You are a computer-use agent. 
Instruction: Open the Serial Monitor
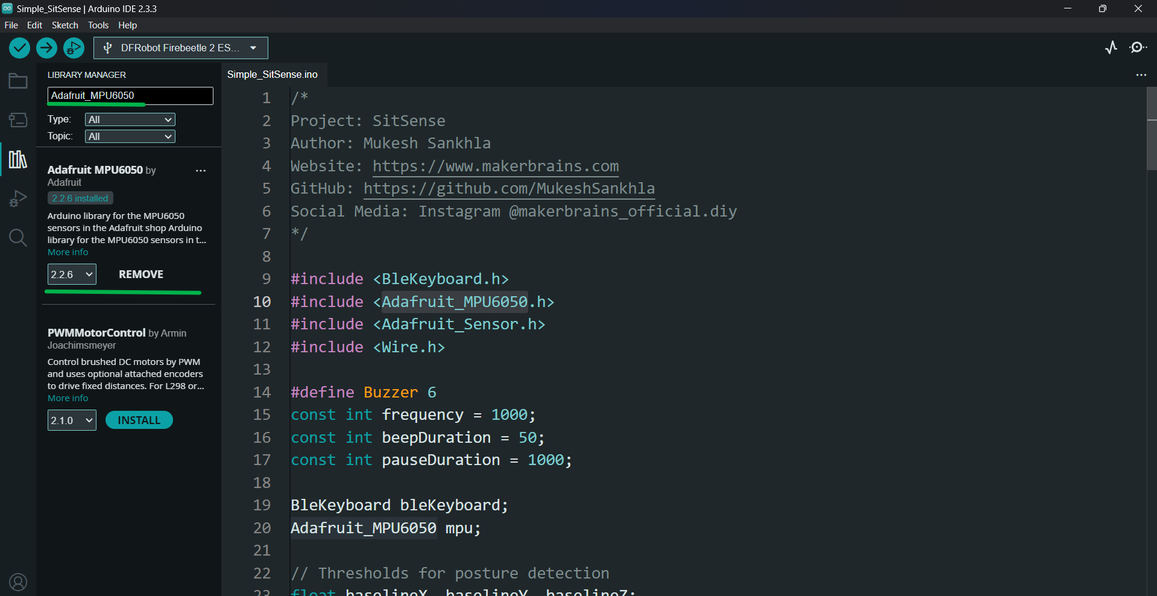(1138, 47)
